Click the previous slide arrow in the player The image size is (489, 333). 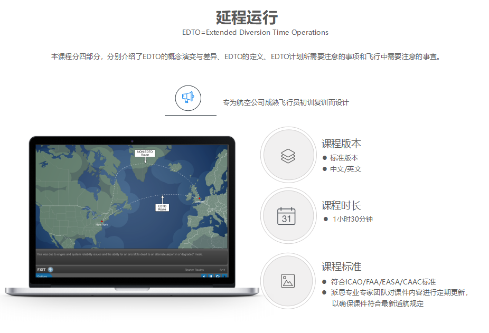204,276
